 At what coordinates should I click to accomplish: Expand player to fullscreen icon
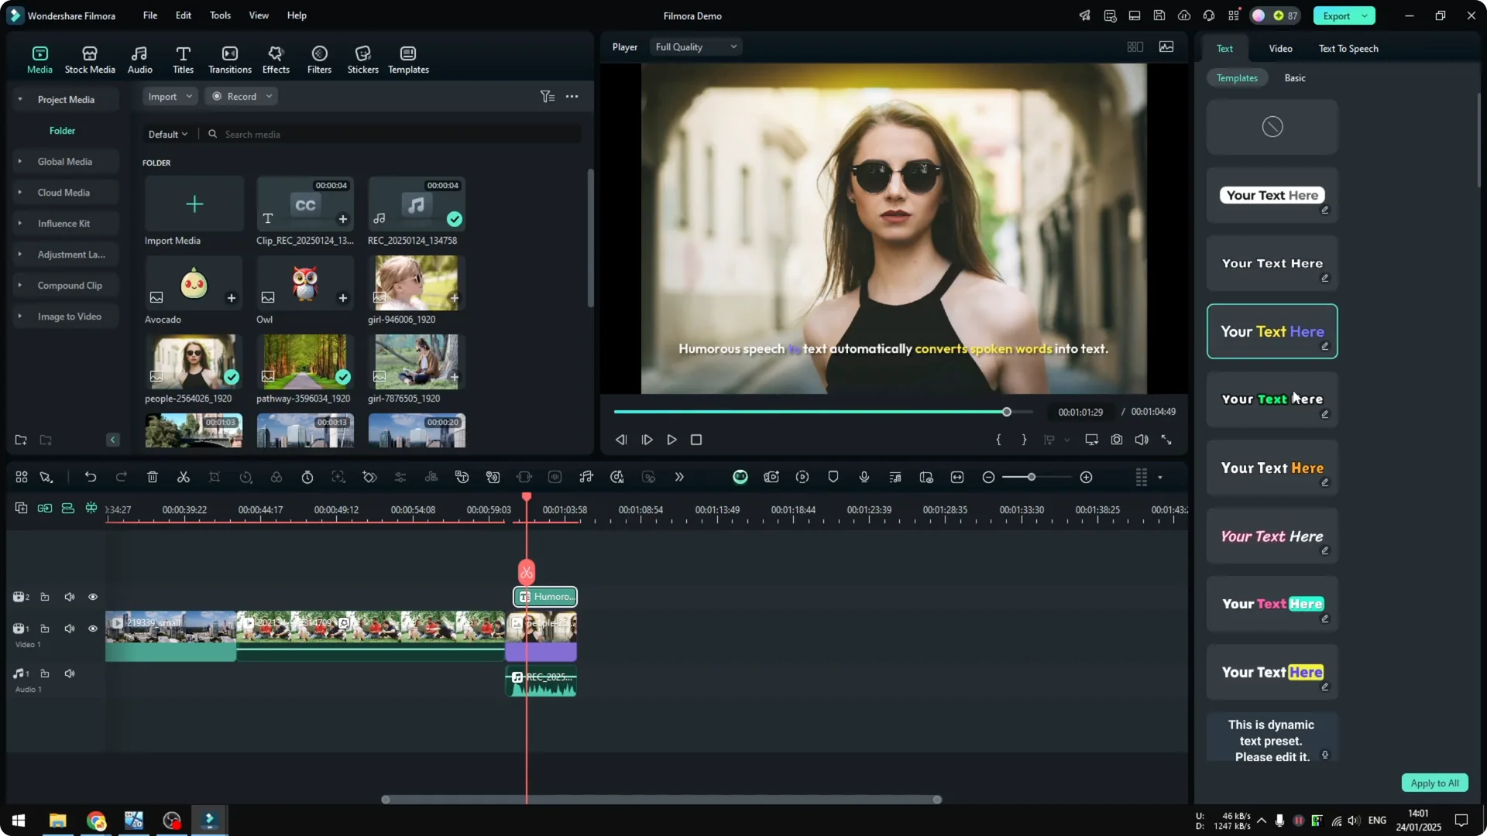point(1166,440)
